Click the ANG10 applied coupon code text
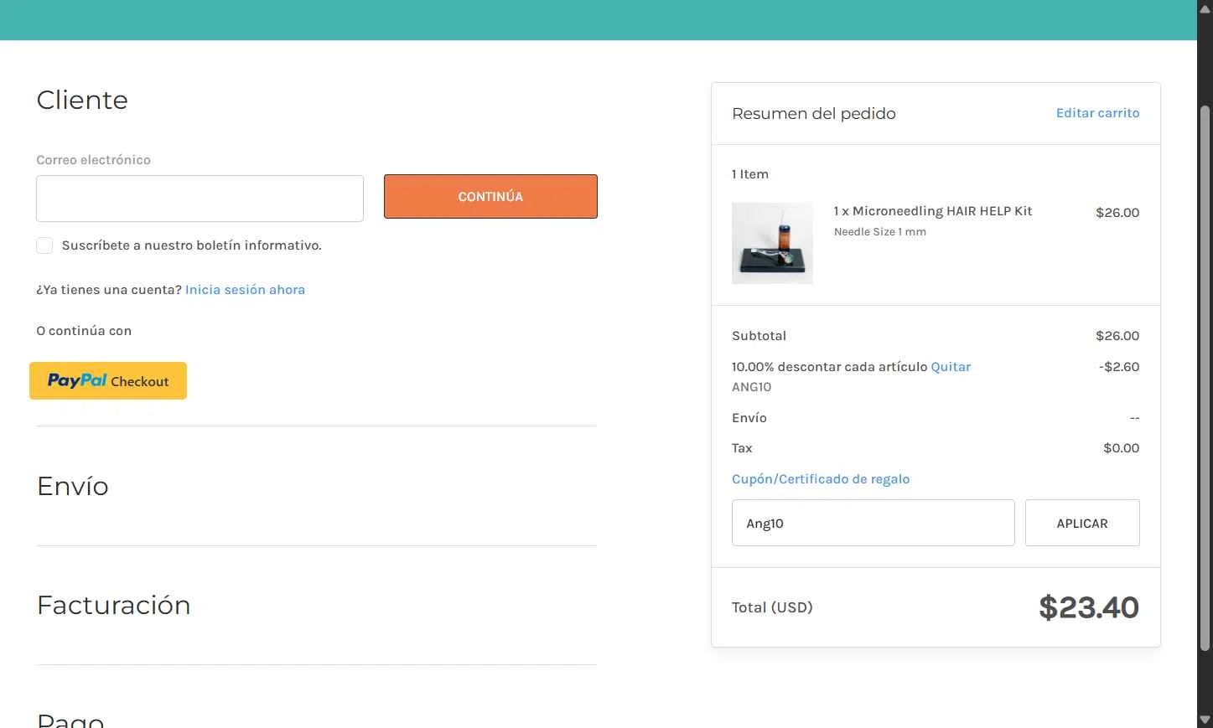1213x728 pixels. tap(751, 387)
